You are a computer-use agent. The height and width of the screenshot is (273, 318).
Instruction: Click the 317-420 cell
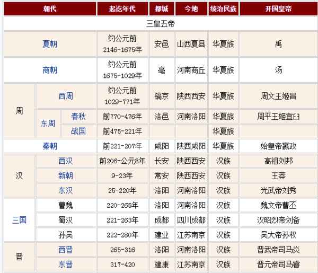point(122,265)
